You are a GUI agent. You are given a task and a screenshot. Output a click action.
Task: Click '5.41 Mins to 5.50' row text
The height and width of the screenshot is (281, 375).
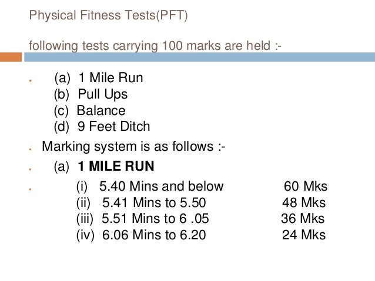(154, 202)
